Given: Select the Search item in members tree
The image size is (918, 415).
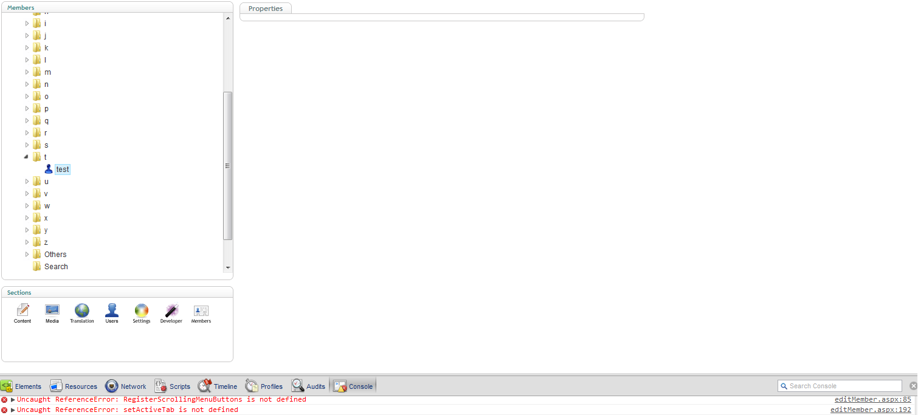Looking at the screenshot, I should 56,266.
